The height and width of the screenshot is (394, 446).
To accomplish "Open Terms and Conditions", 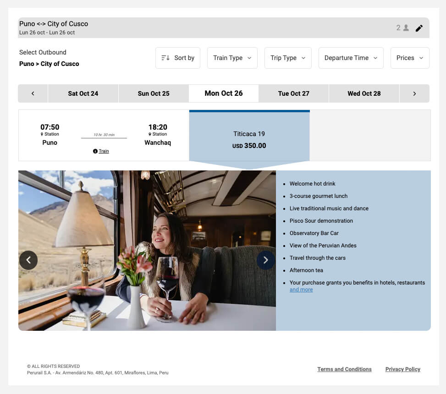I will coord(344,369).
